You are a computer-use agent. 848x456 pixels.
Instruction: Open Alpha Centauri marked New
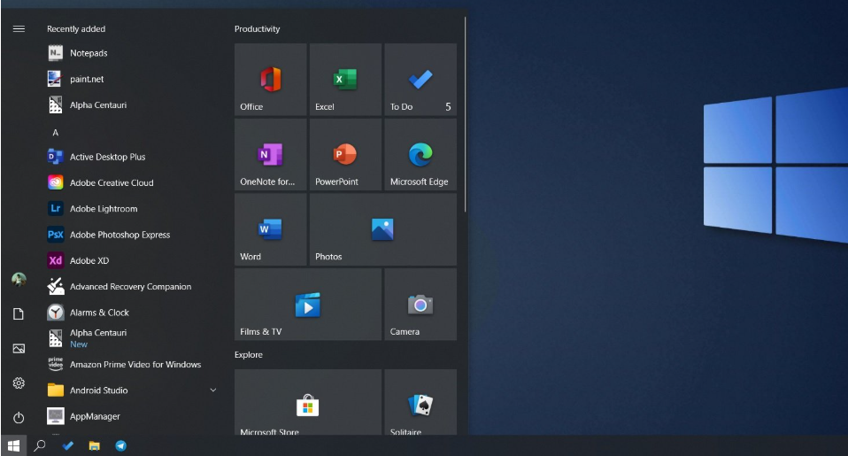pyautogui.click(x=133, y=338)
